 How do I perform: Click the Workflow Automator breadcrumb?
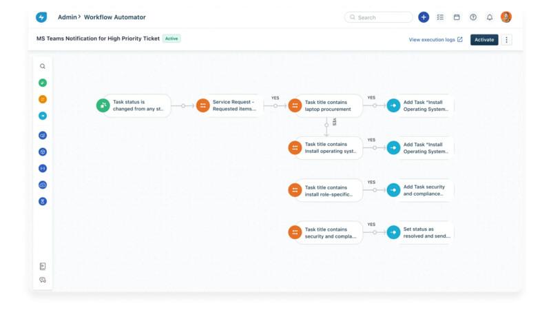(x=114, y=17)
